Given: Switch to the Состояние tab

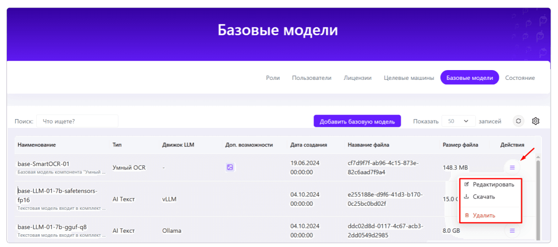Looking at the screenshot, I should coord(520,77).
